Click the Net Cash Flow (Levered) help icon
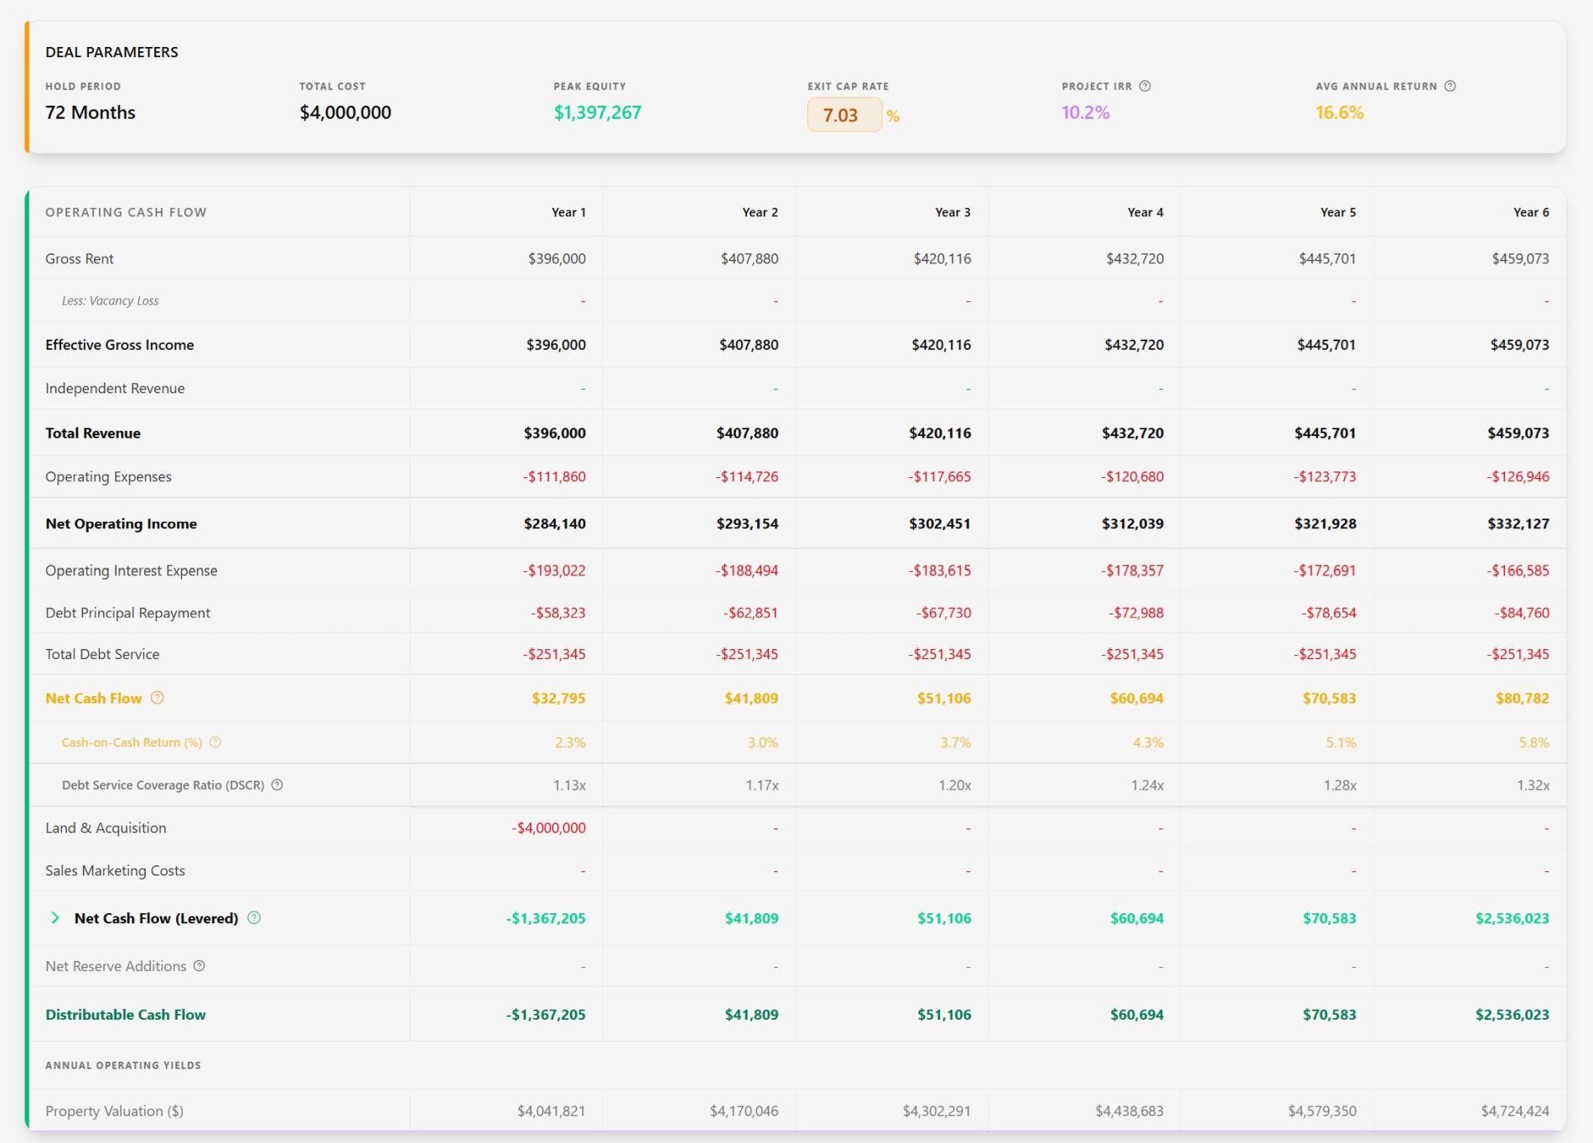 [x=254, y=917]
